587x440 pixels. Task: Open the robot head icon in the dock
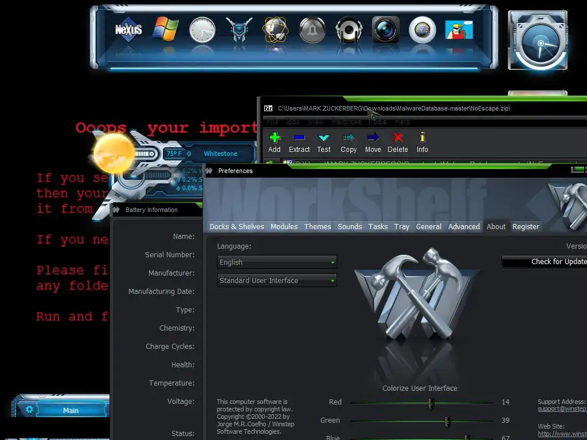click(x=239, y=30)
